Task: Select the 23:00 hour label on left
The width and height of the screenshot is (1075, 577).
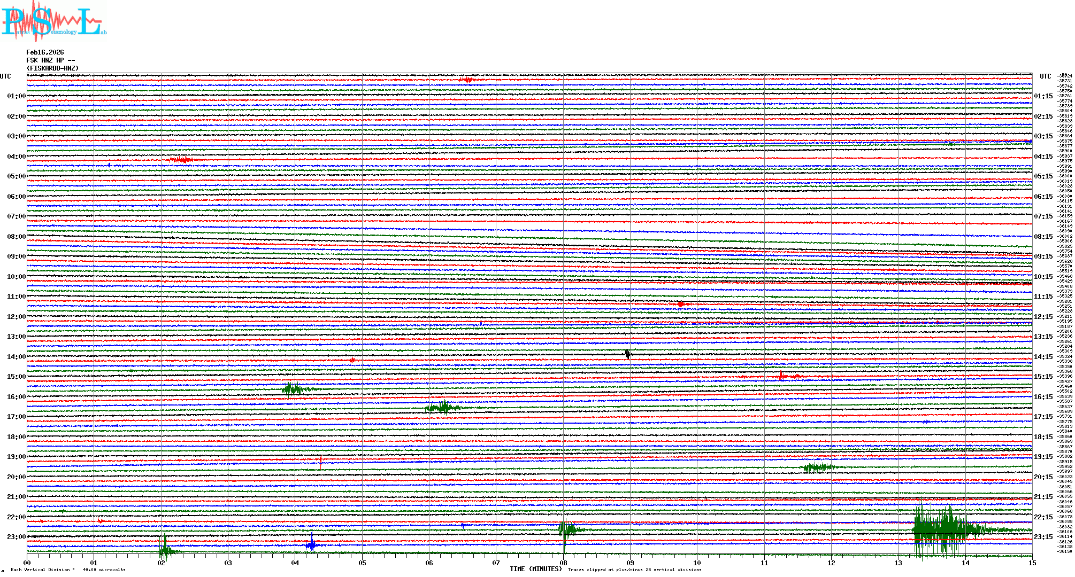Action: point(16,537)
